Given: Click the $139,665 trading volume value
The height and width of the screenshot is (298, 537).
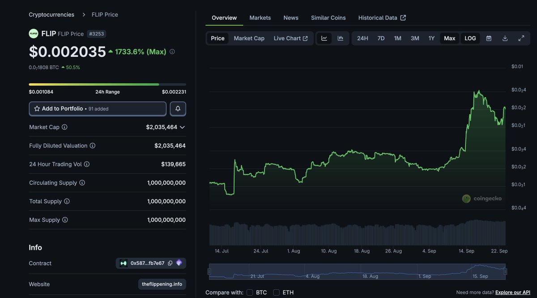Looking at the screenshot, I should (173, 164).
